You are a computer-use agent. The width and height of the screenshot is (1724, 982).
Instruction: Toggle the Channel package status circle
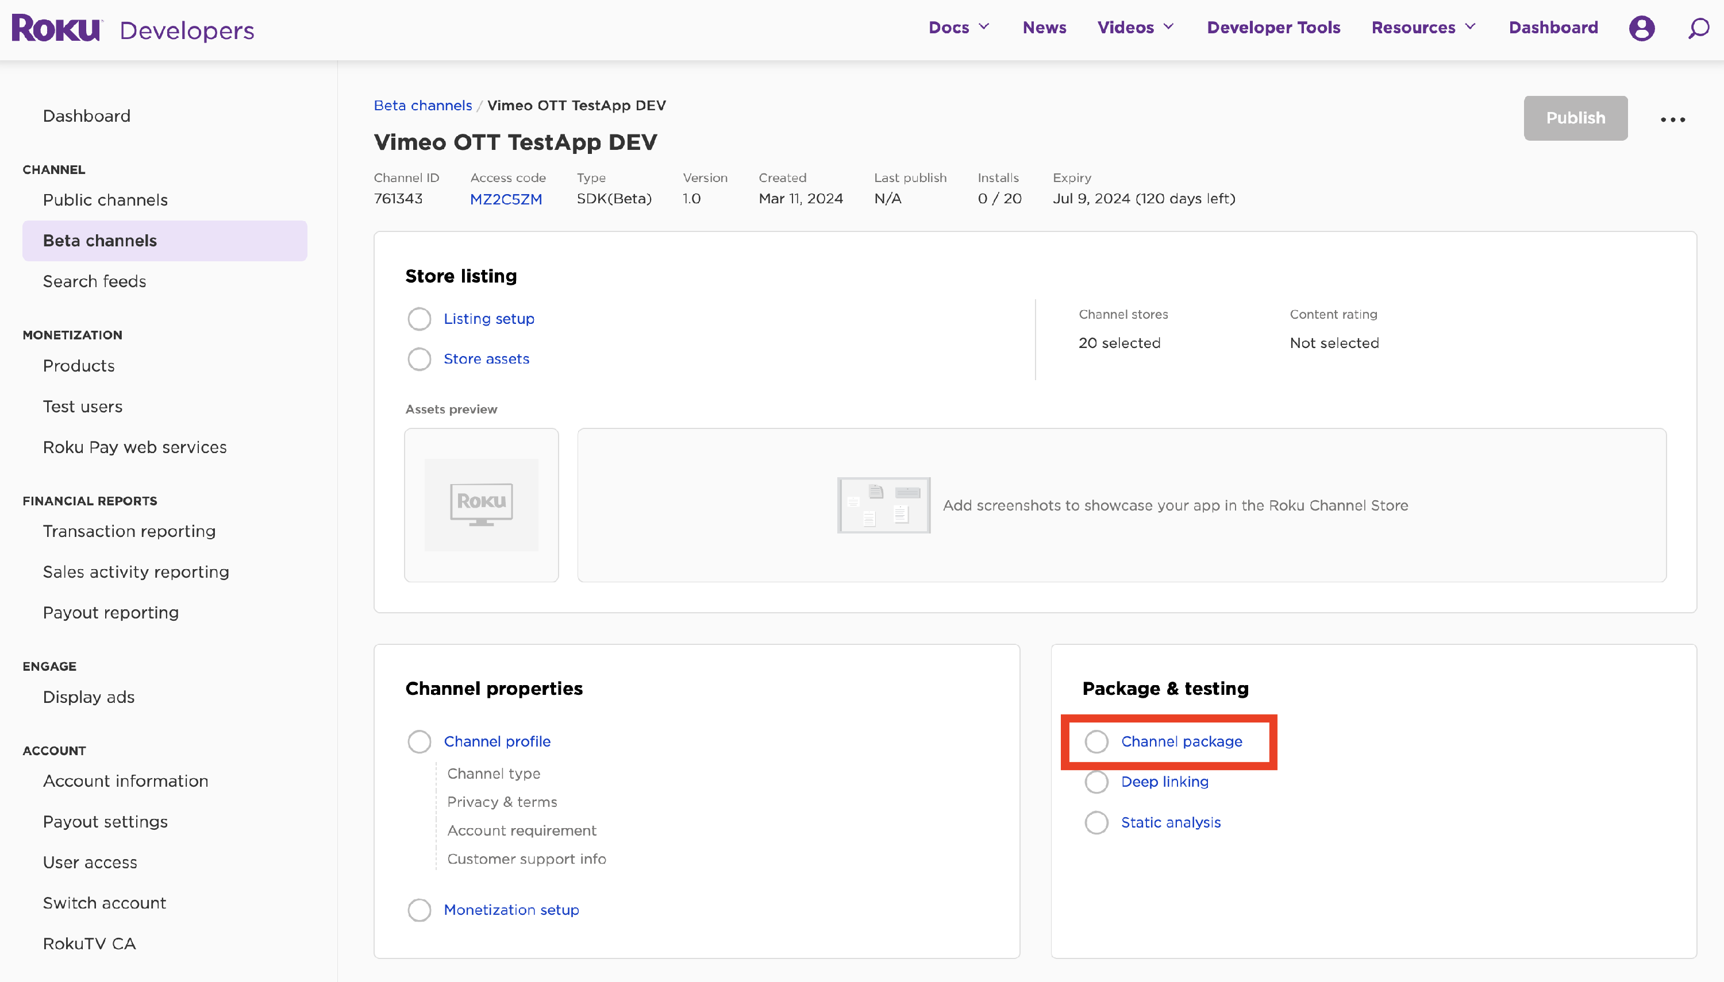click(1096, 741)
